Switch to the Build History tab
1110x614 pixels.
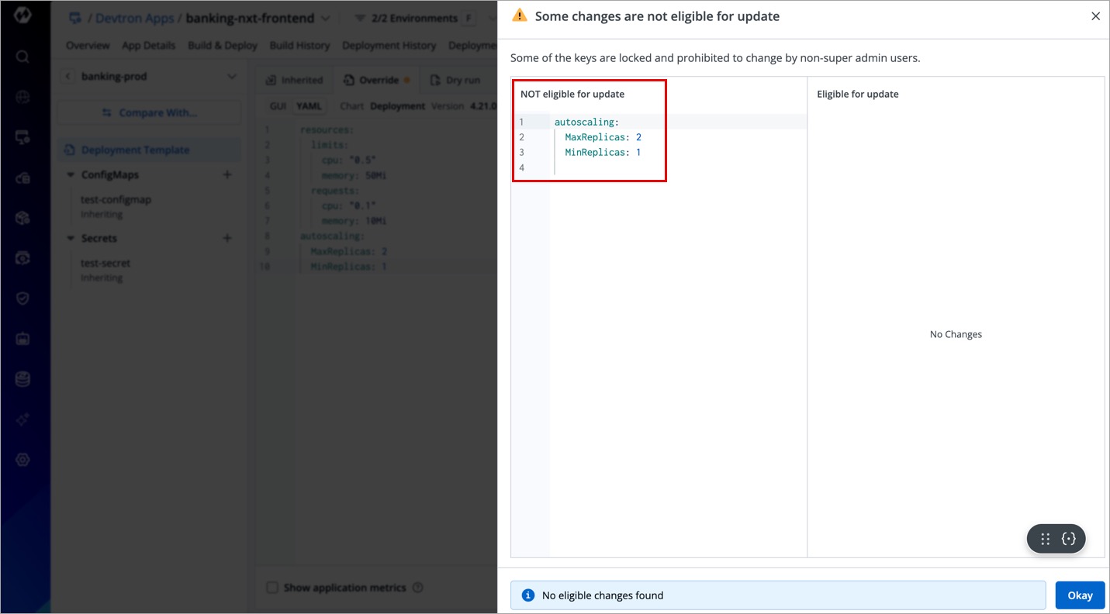299,46
